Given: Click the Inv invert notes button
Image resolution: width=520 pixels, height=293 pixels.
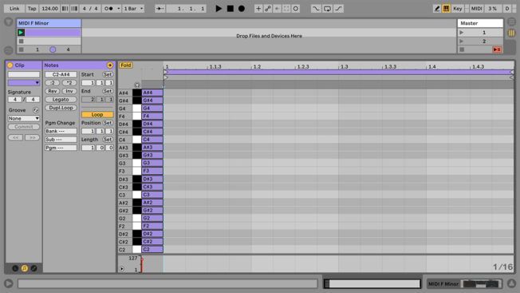Looking at the screenshot, I should [69, 91].
